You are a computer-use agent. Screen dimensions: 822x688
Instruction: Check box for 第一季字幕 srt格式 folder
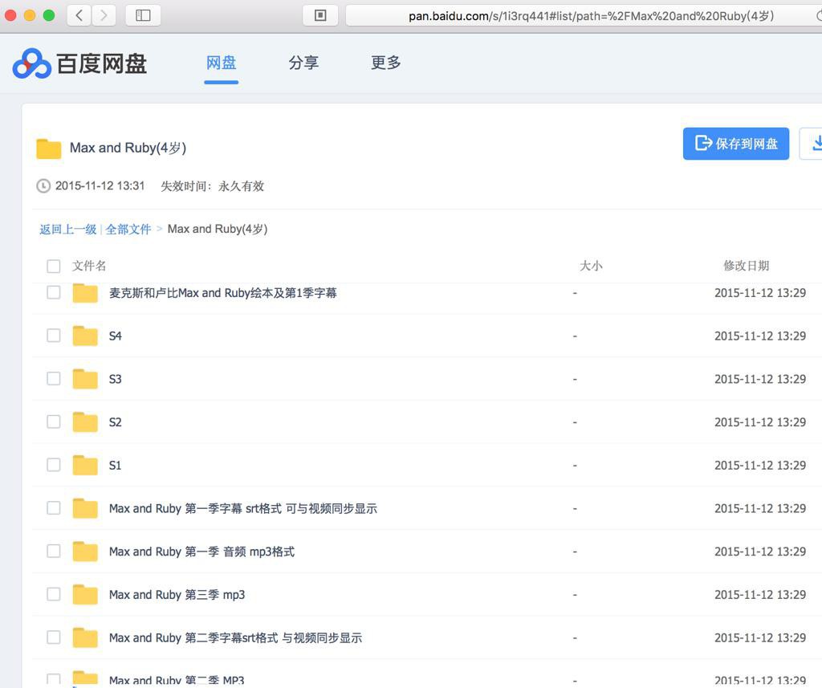(x=54, y=507)
